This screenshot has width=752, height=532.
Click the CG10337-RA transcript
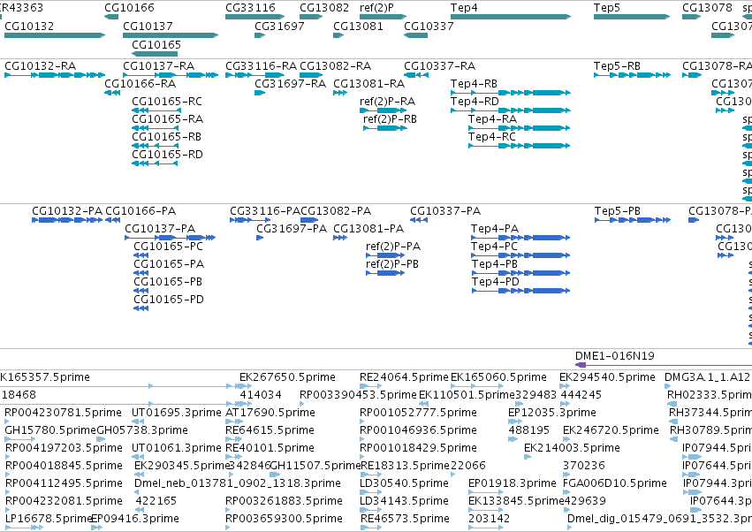click(416, 75)
